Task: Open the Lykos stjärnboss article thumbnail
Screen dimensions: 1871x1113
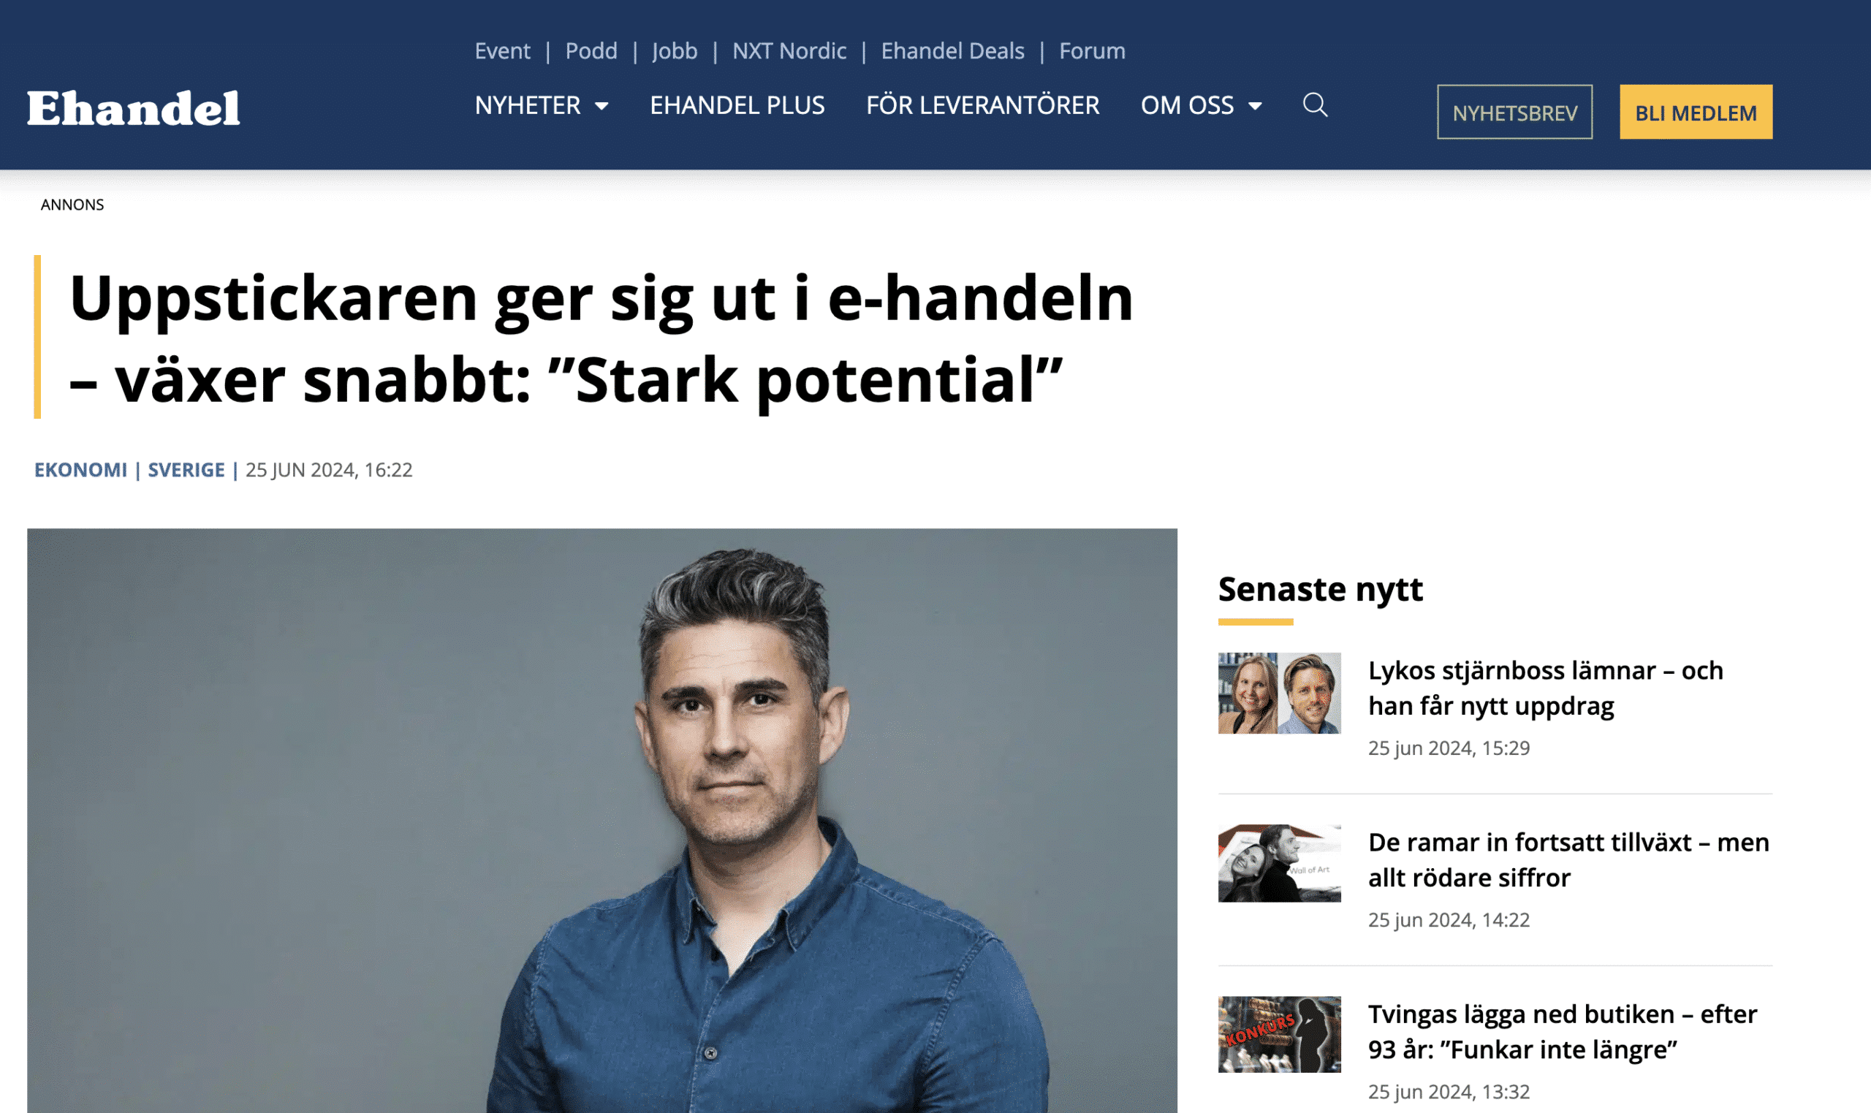Action: 1279,693
